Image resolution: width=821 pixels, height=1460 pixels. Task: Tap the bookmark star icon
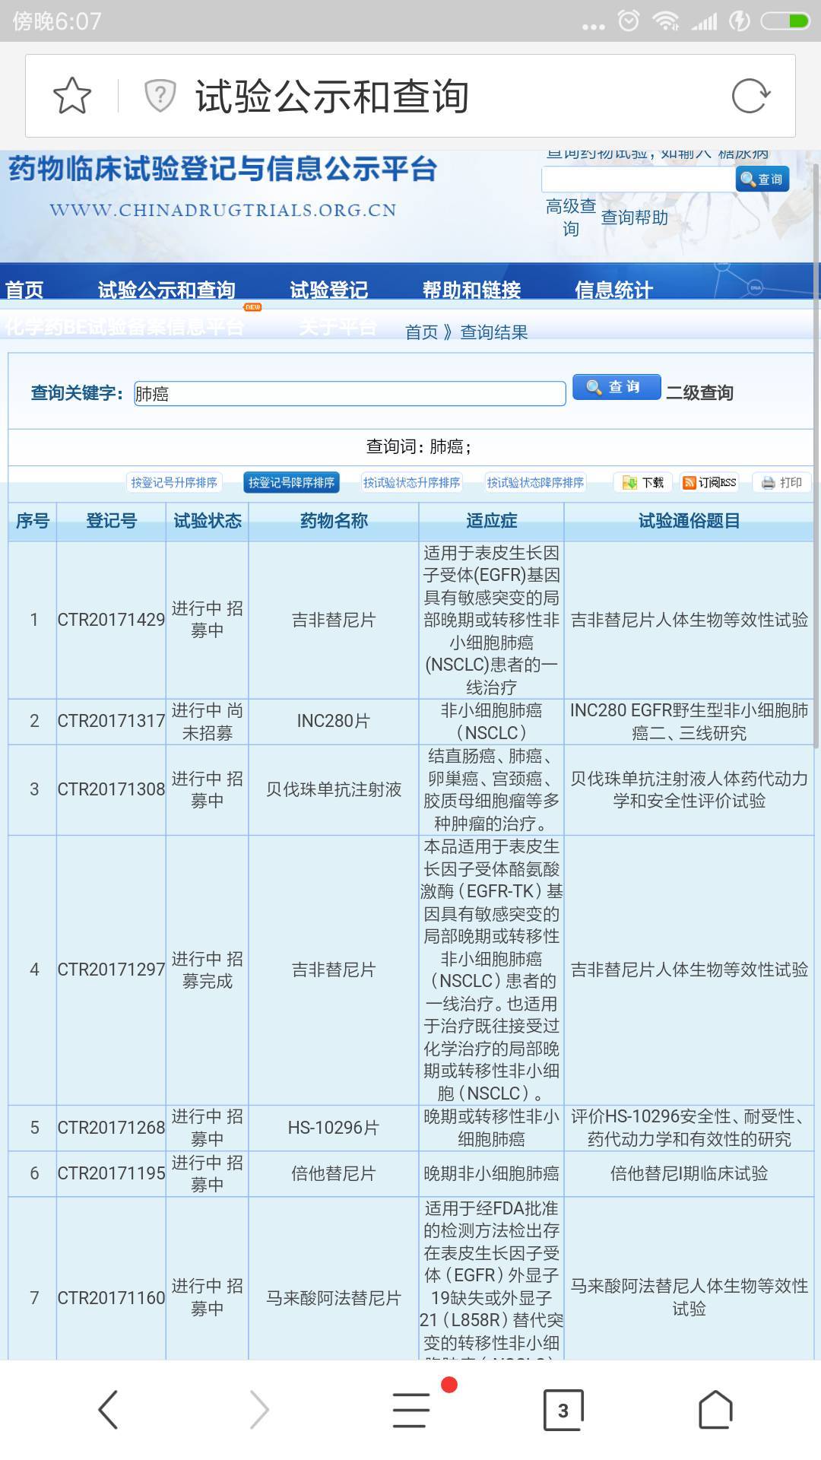click(72, 96)
